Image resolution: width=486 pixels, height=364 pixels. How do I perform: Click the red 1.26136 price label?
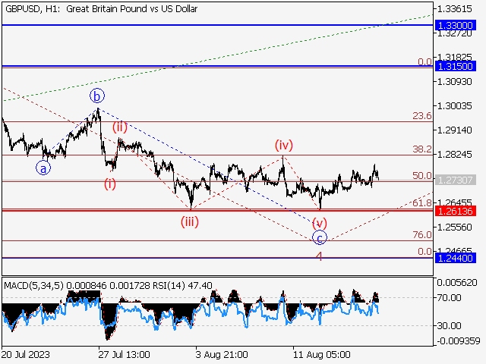pyautogui.click(x=455, y=212)
